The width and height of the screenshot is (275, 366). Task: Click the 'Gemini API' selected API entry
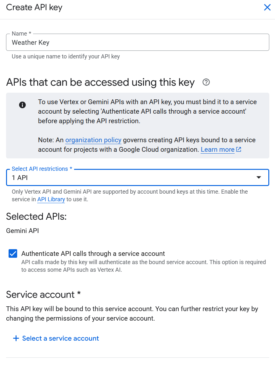click(23, 231)
